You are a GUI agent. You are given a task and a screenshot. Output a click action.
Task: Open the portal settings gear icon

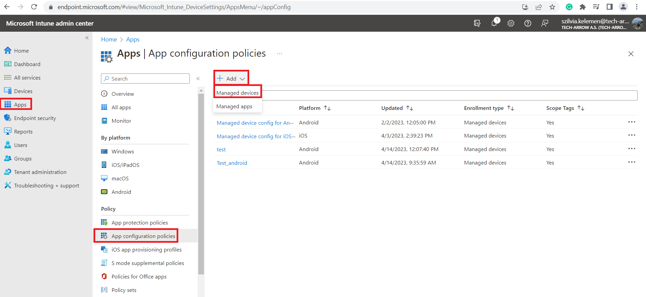click(511, 23)
